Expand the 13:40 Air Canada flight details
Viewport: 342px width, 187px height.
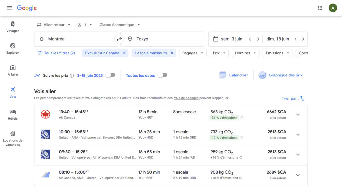[298, 115]
